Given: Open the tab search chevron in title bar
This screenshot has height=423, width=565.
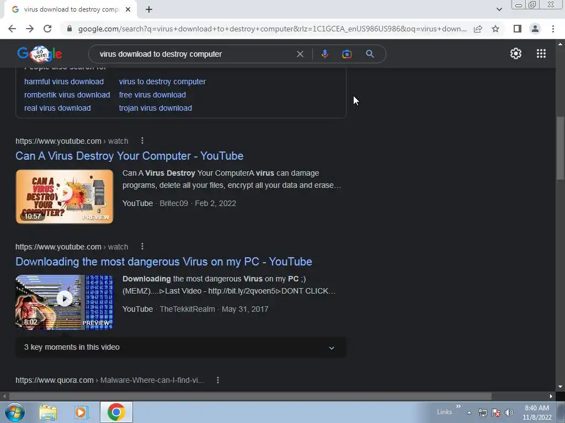Looking at the screenshot, I should click(499, 9).
